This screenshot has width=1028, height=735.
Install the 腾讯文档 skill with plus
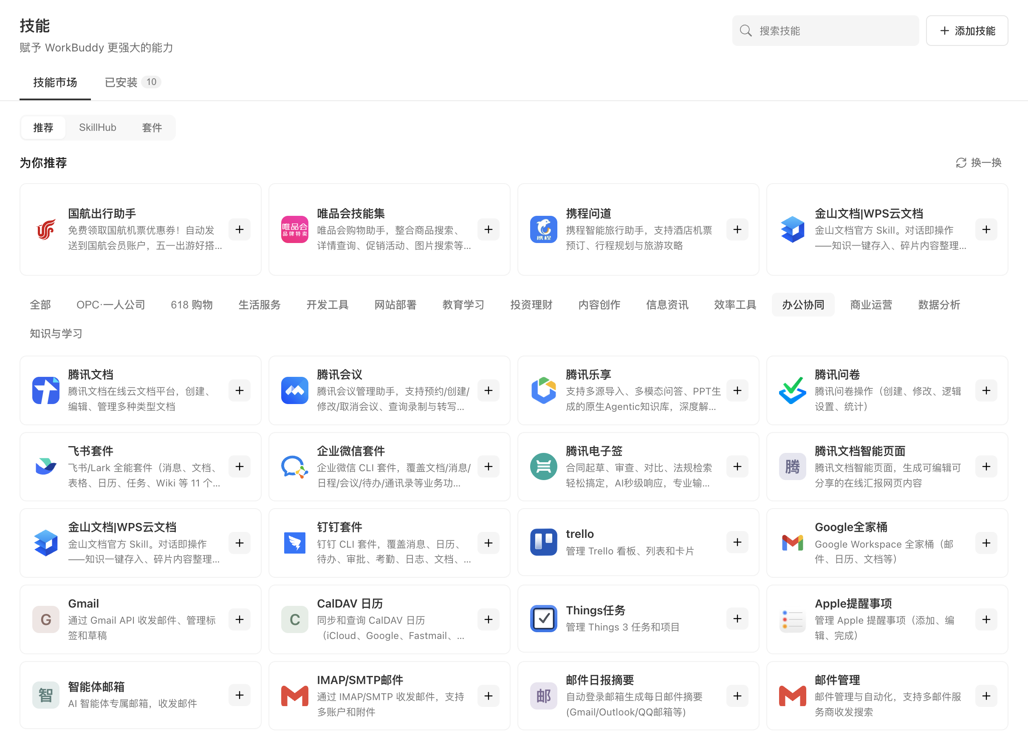point(239,390)
